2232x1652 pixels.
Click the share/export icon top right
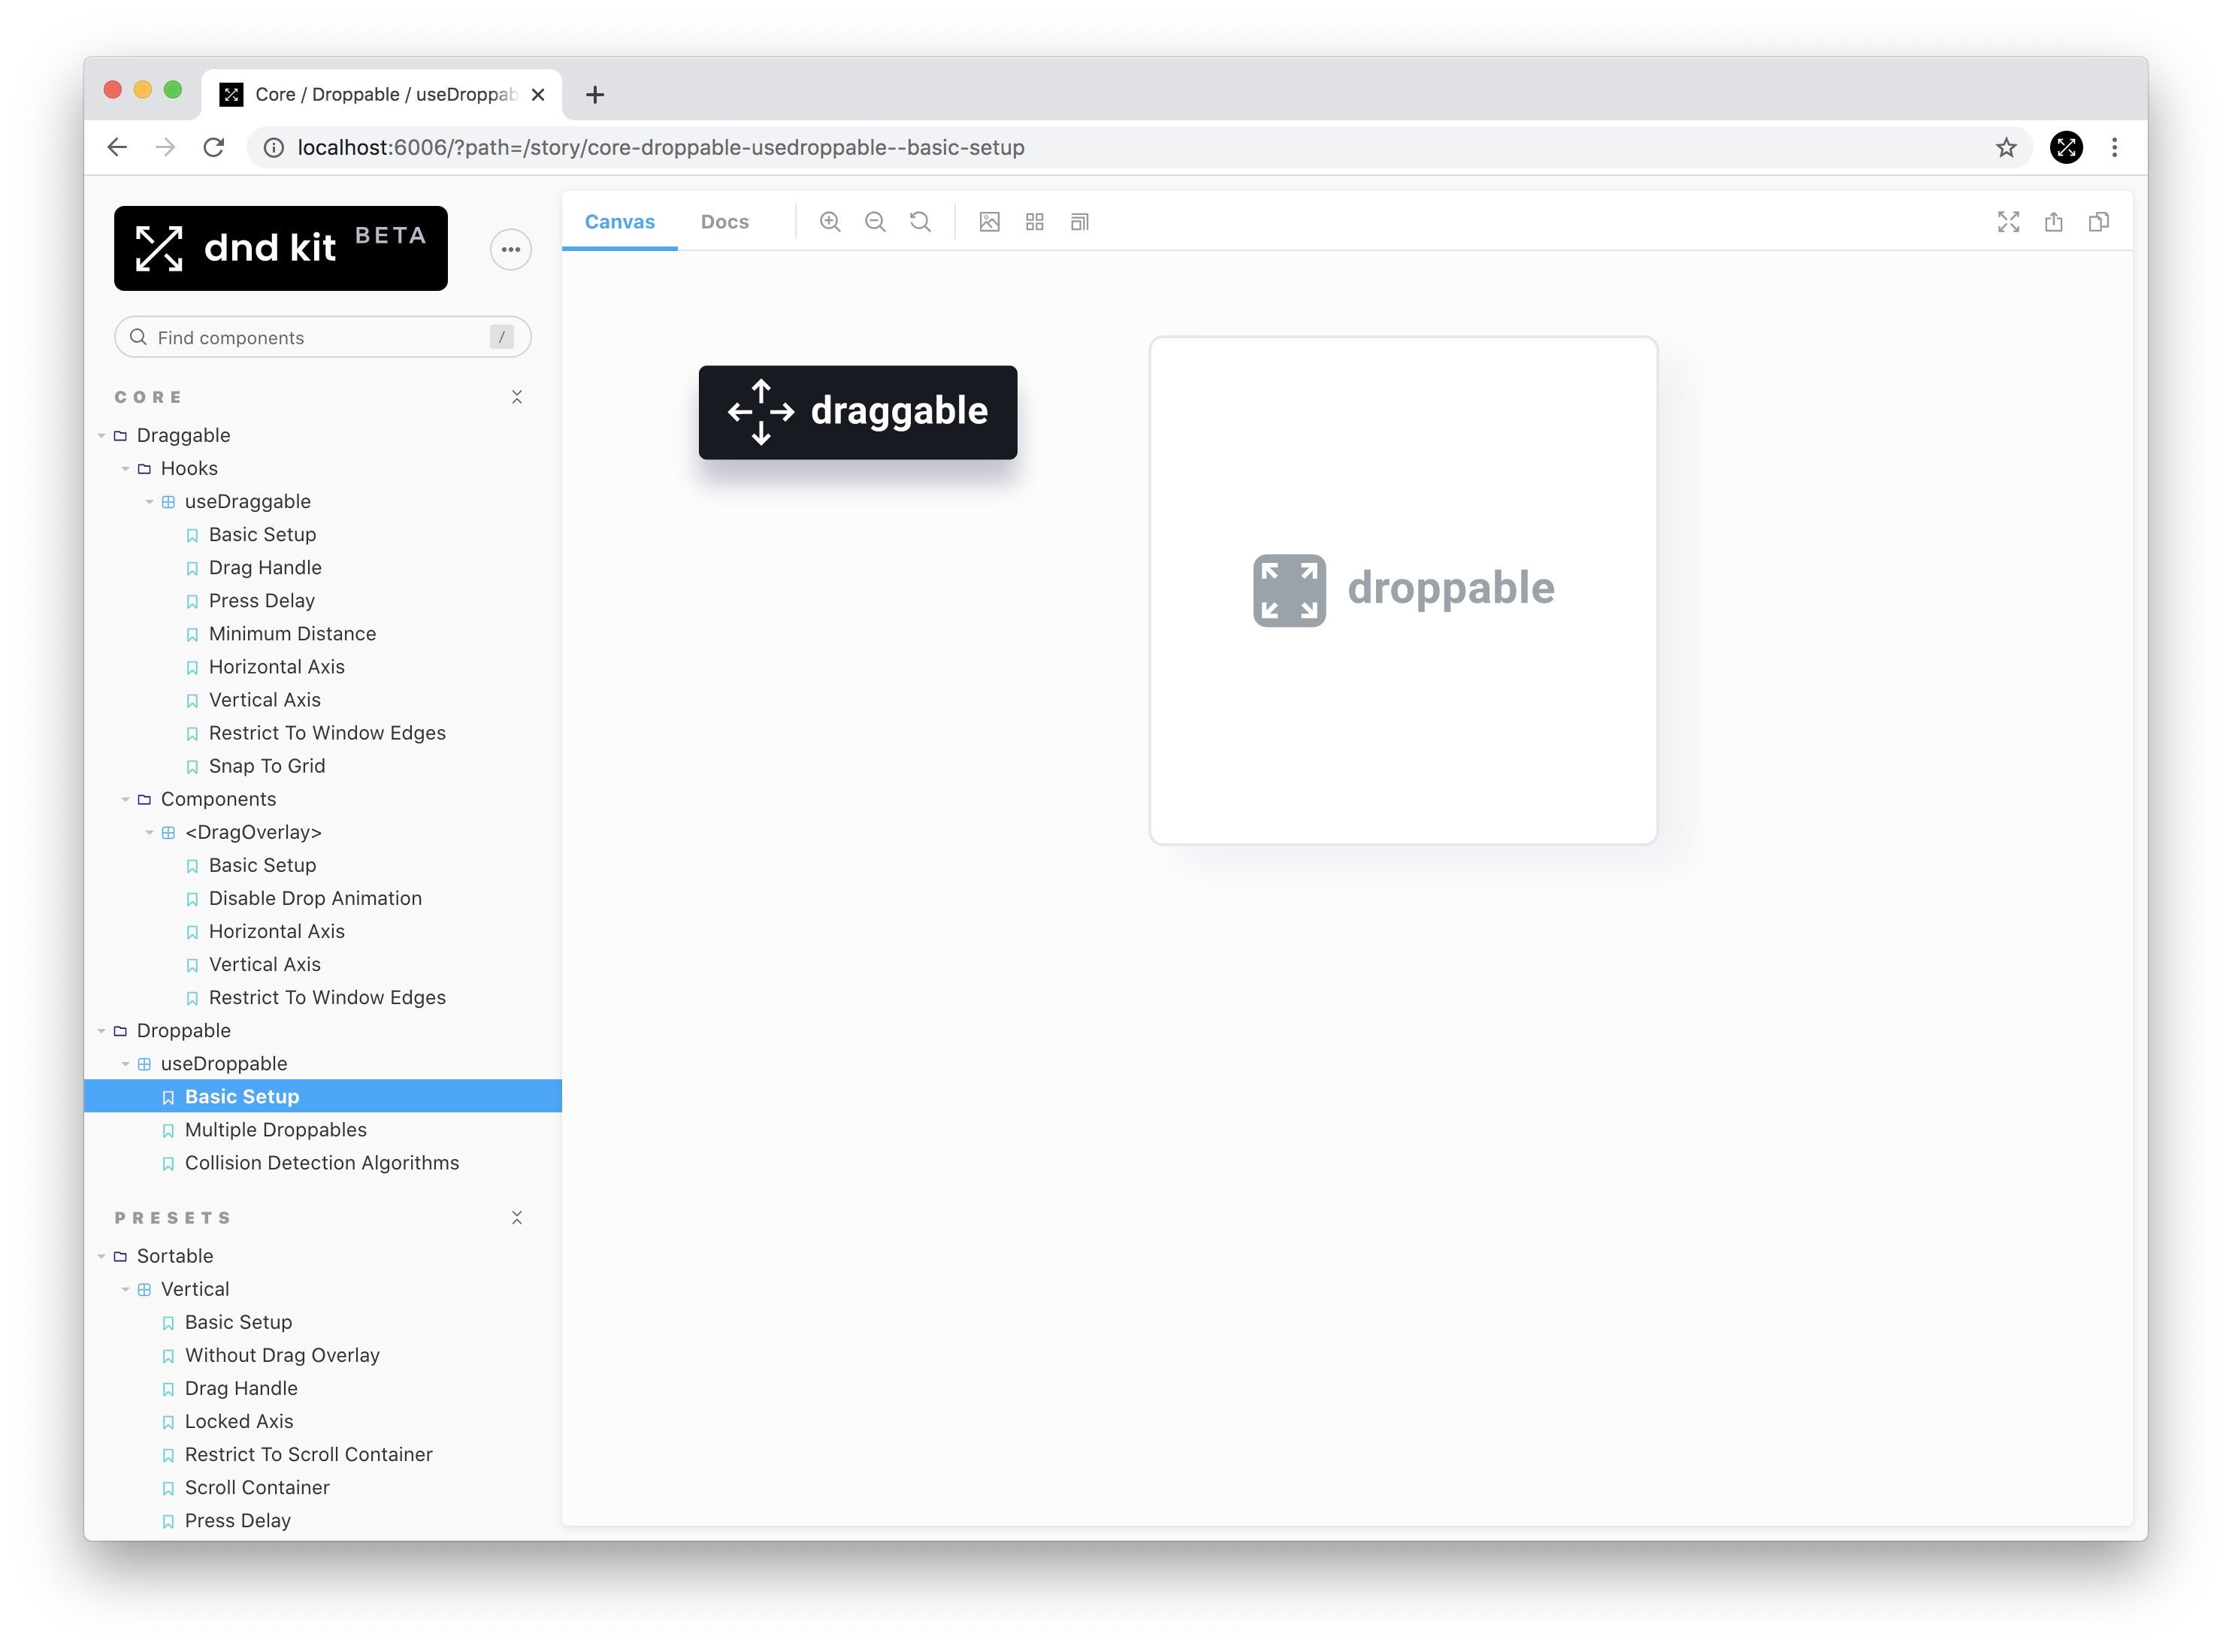(x=2053, y=222)
